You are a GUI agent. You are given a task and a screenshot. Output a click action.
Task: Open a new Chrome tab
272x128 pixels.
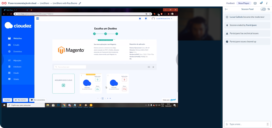pos(31,10)
